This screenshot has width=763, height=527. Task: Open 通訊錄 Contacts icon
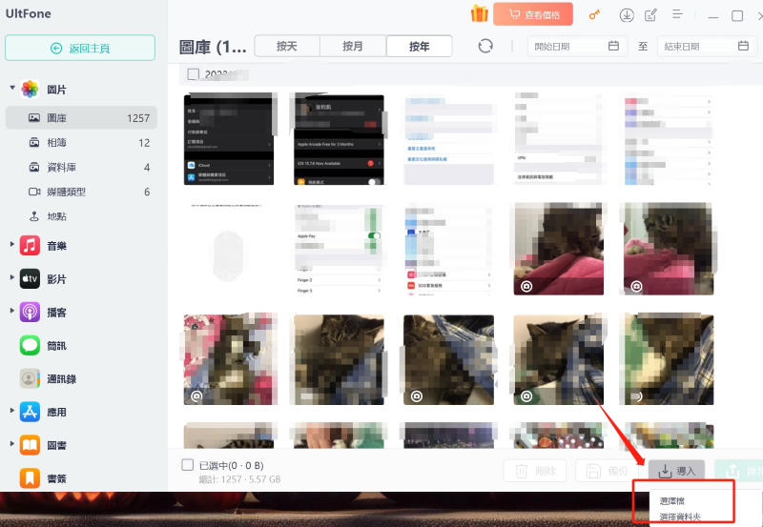coord(30,378)
